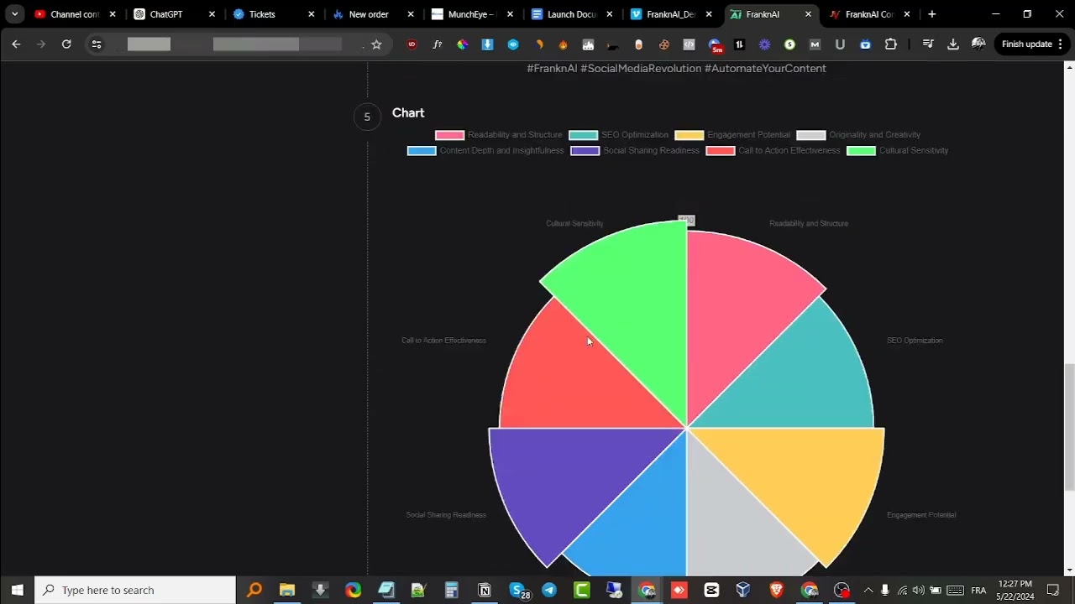Open the green dollar-sign extension

click(789, 44)
